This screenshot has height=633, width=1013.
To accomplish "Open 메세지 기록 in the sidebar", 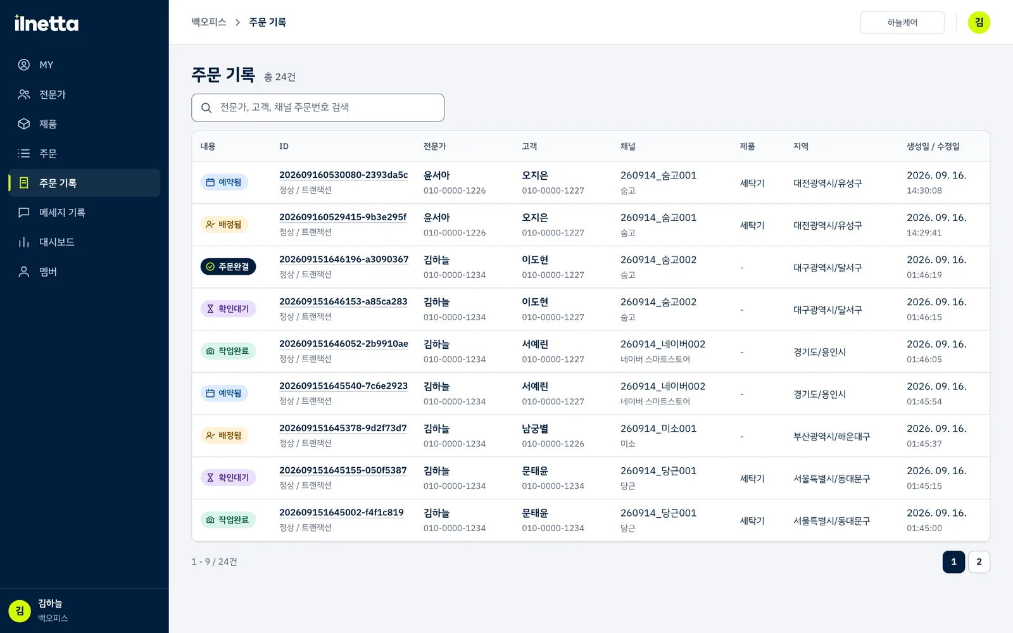I will click(84, 213).
